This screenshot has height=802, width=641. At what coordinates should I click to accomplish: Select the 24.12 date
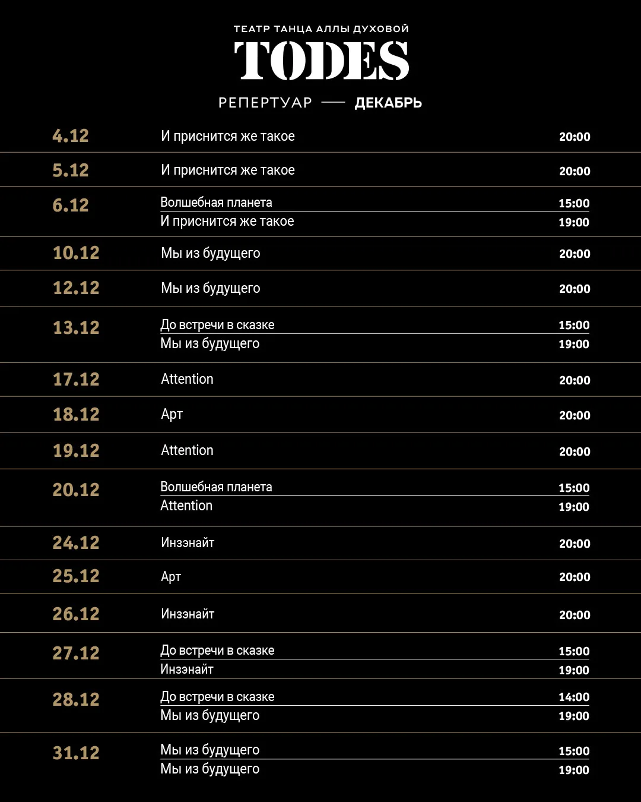tap(76, 543)
